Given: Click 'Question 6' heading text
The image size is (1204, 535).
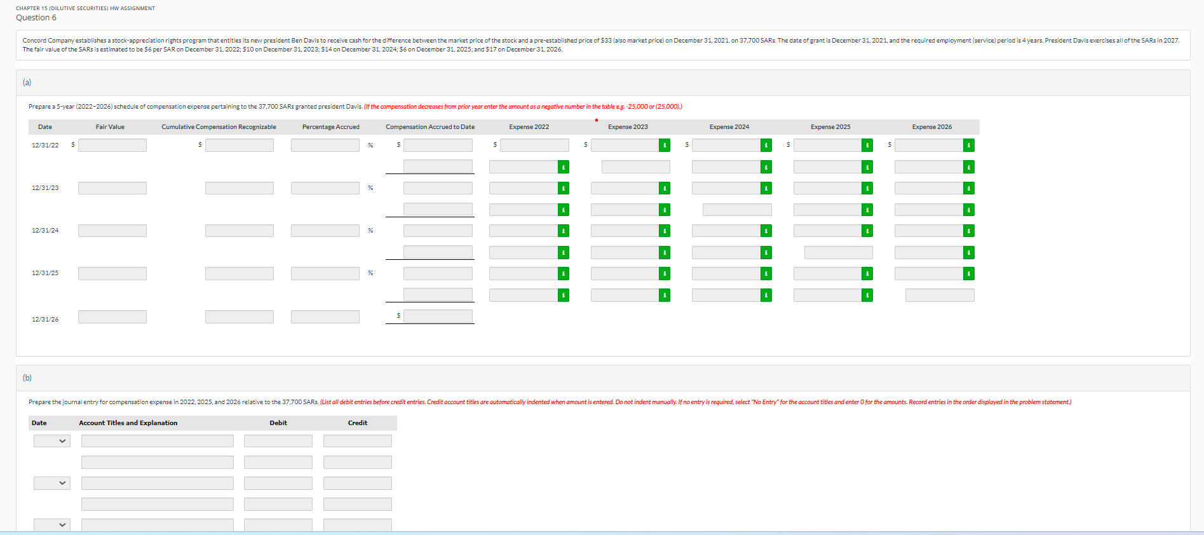Looking at the screenshot, I should (36, 18).
